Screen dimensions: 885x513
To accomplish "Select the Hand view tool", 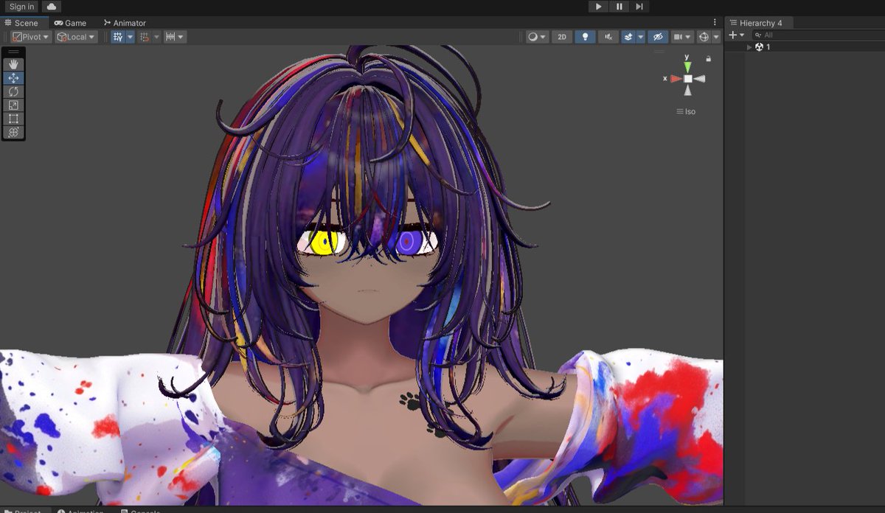I will click(13, 64).
